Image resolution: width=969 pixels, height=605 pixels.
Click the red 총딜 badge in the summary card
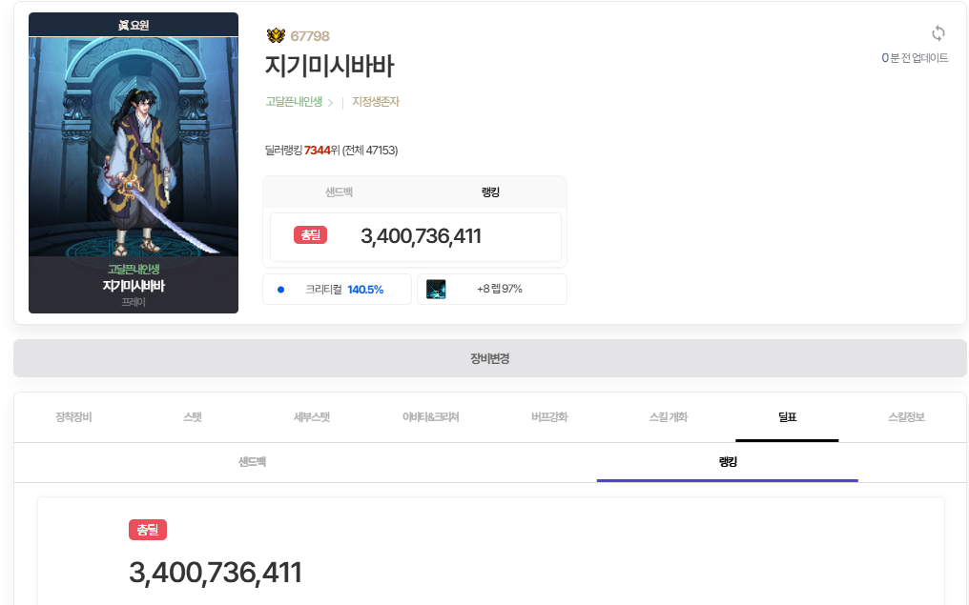(x=310, y=235)
